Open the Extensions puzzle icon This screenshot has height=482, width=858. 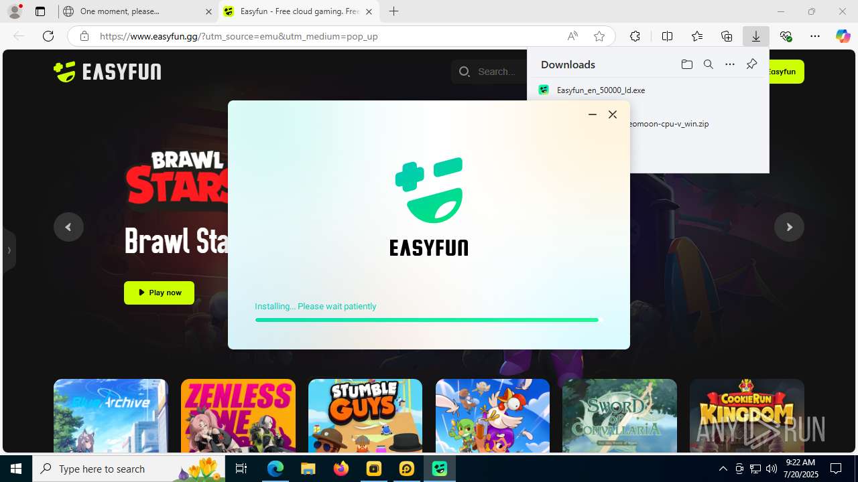pyautogui.click(x=635, y=36)
